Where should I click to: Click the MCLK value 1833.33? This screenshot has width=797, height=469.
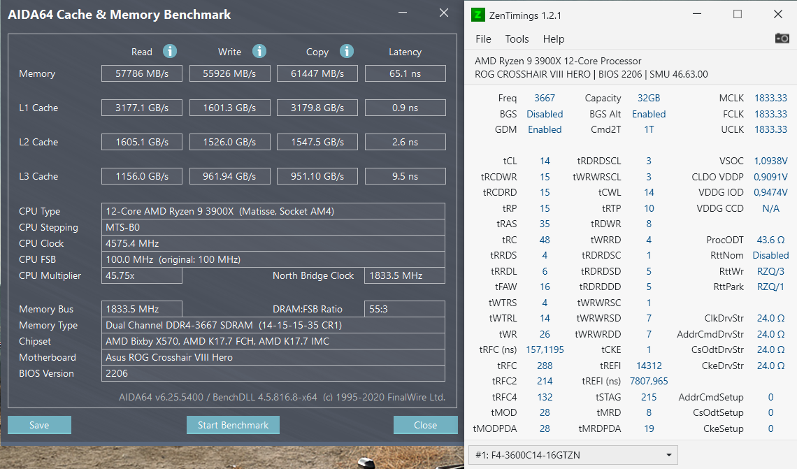(x=770, y=98)
